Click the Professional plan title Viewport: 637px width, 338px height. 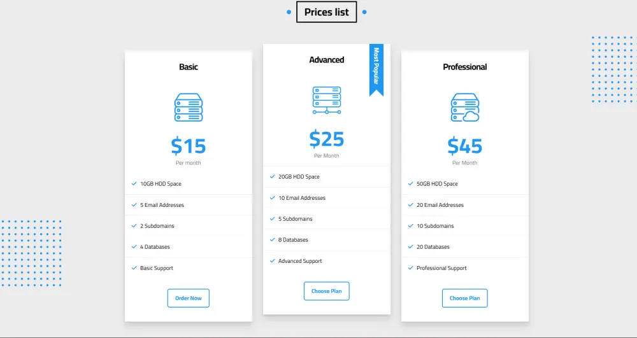(464, 67)
